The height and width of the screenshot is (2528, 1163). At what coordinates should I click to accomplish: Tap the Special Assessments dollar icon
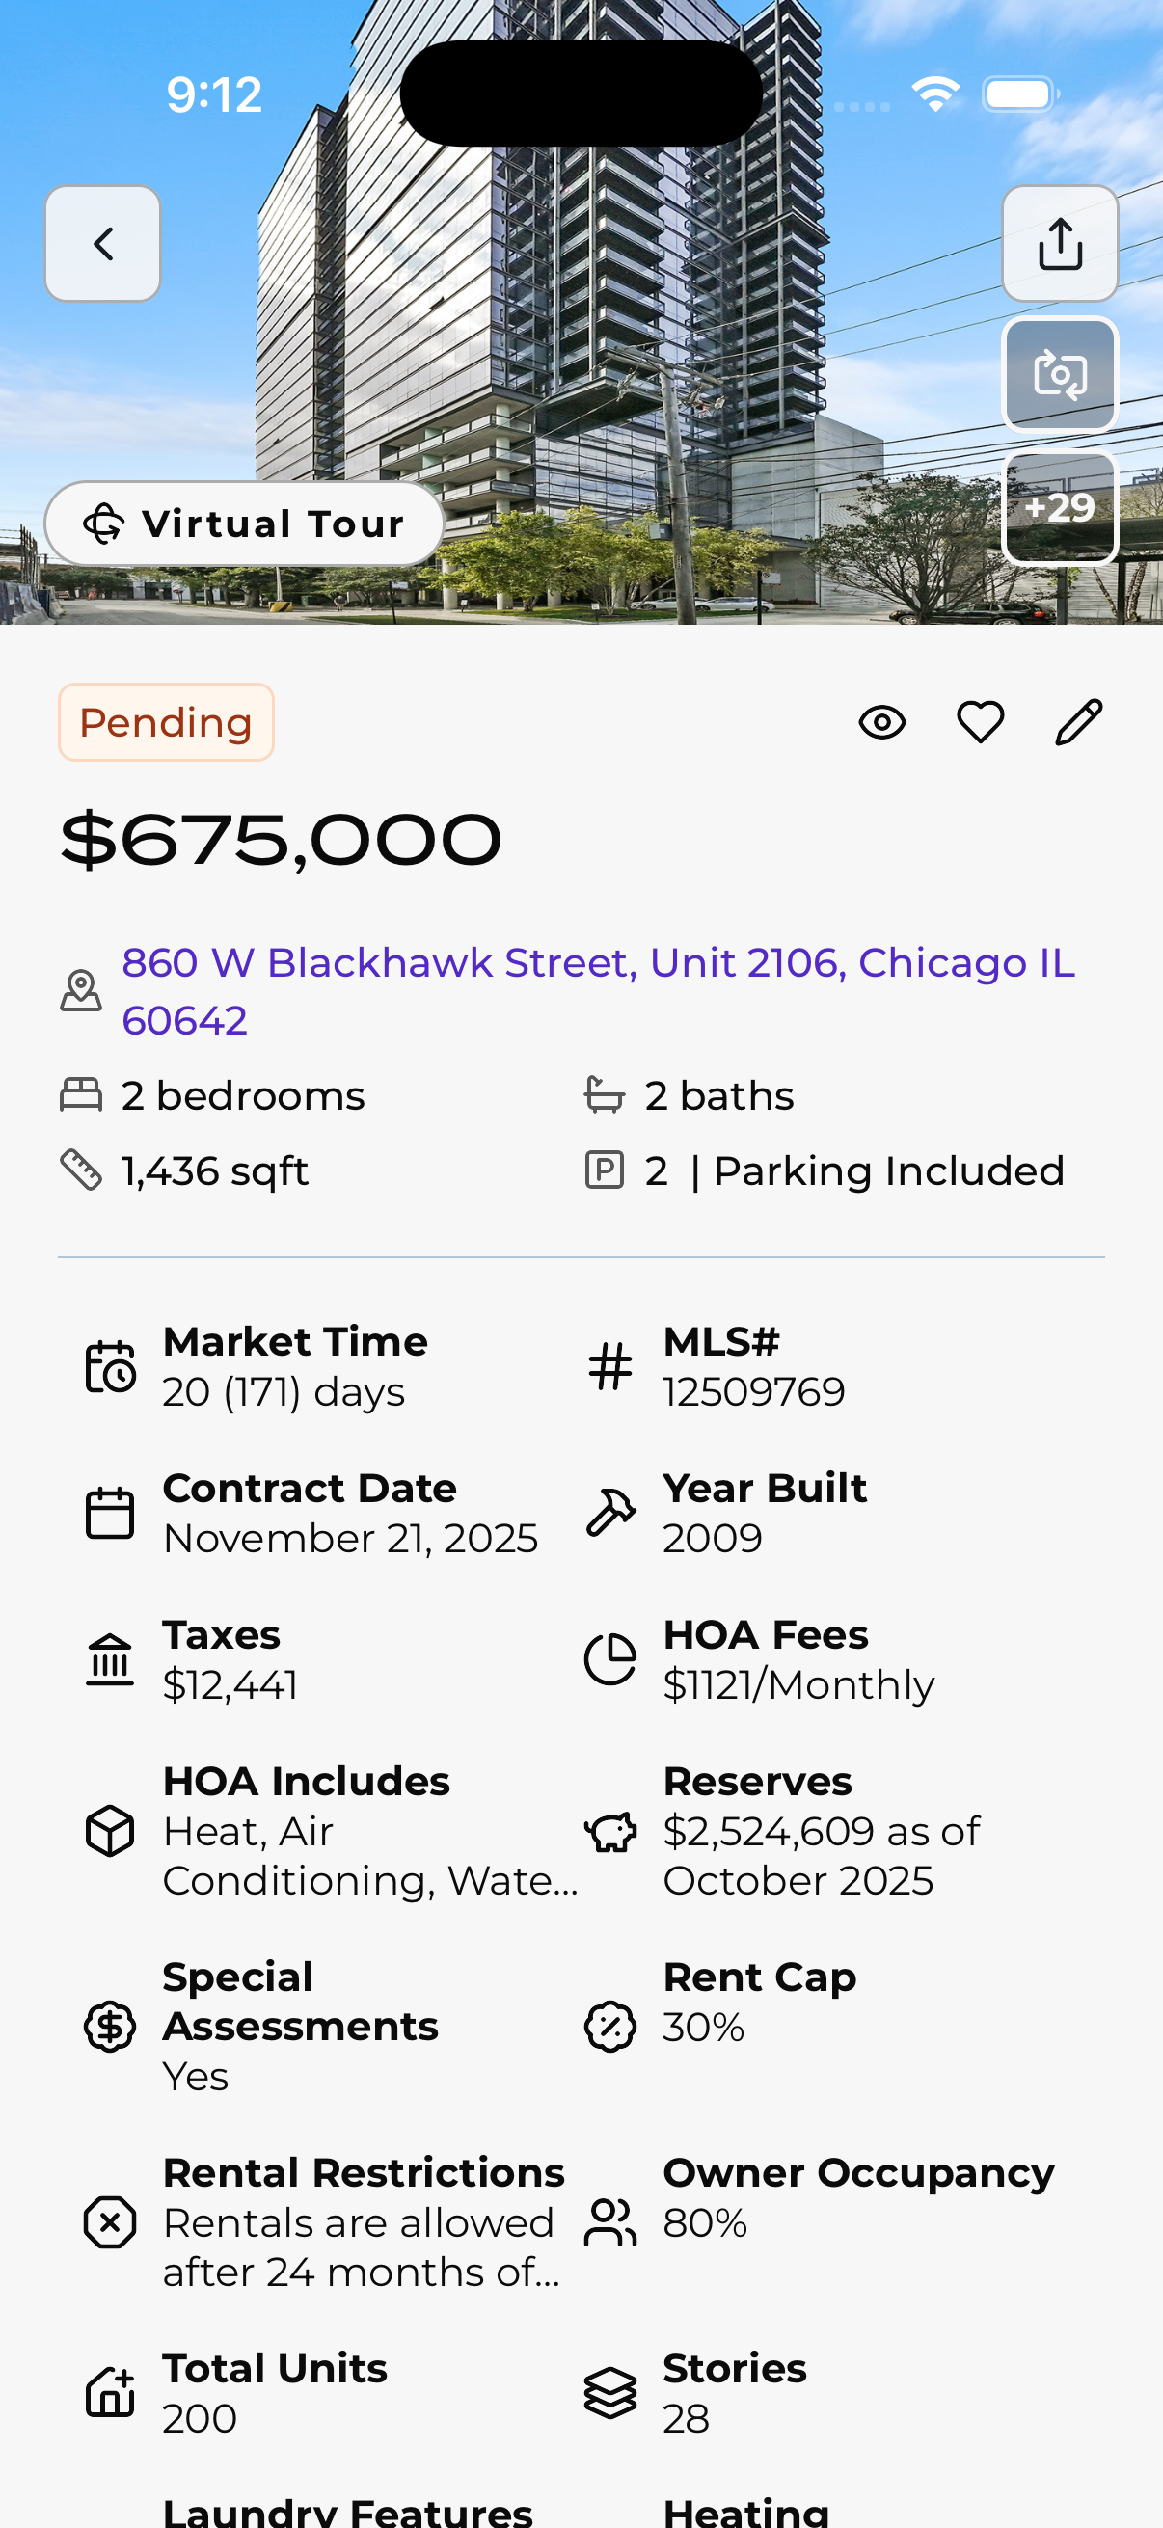(110, 2027)
